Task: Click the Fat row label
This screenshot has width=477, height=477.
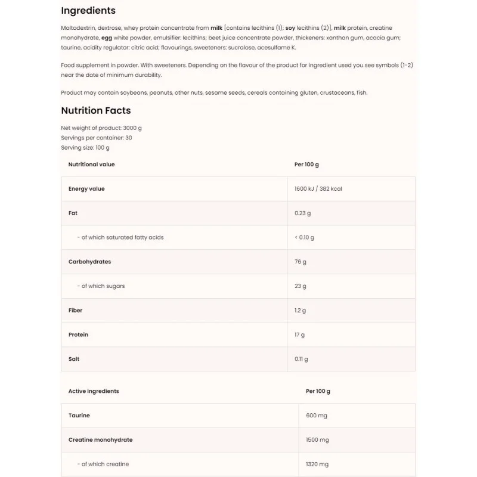Action: click(73, 213)
